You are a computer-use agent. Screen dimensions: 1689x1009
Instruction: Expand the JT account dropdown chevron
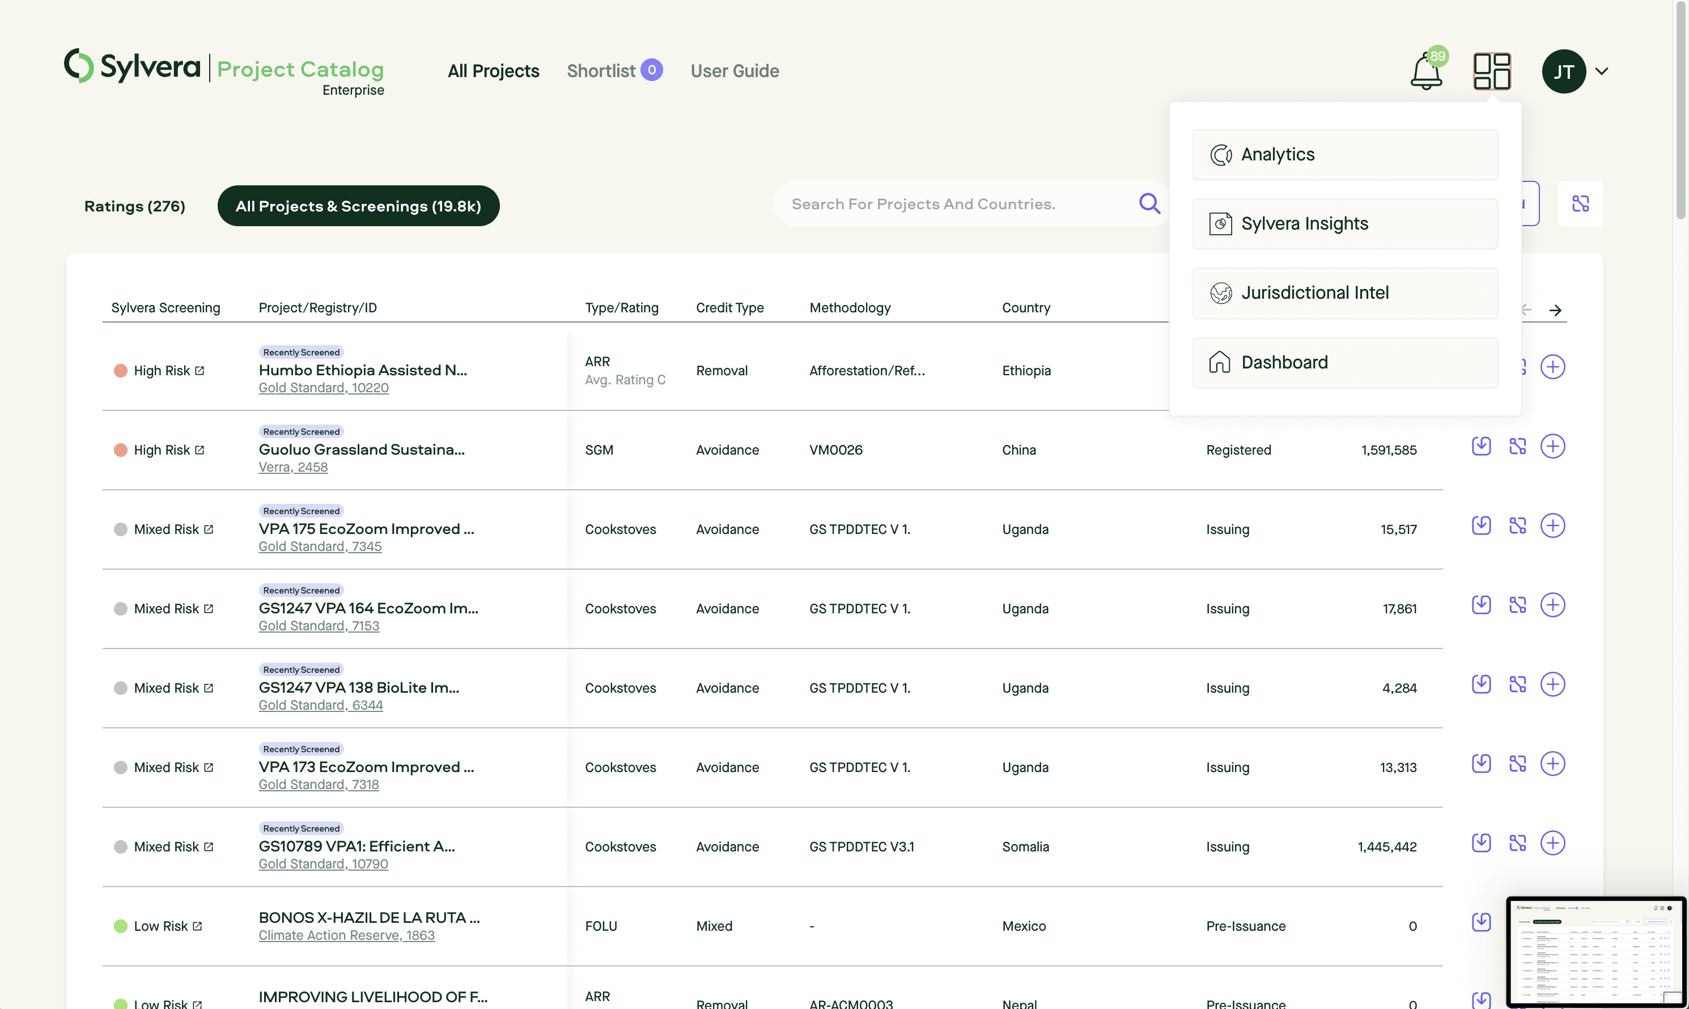tap(1601, 71)
